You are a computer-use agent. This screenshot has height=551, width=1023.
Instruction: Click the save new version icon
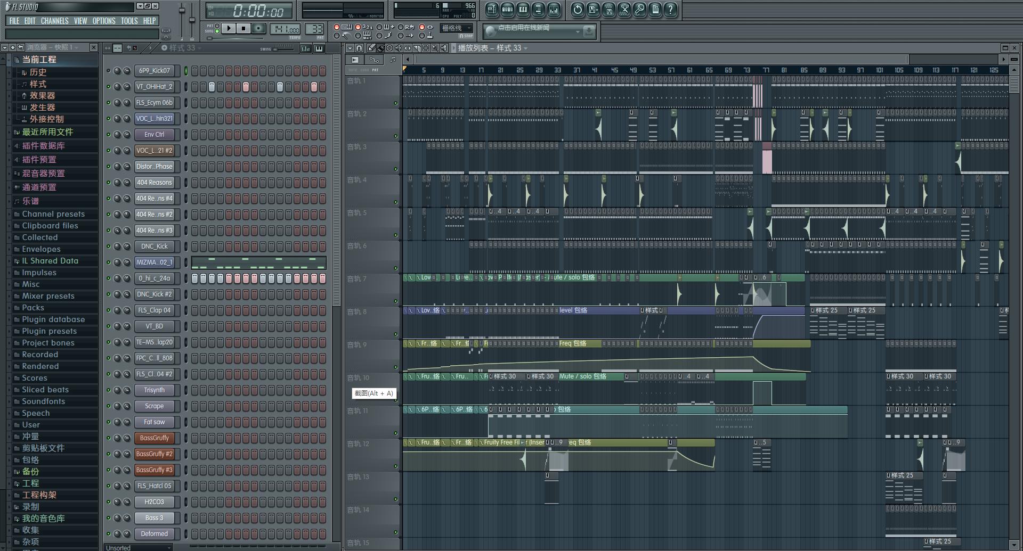click(593, 9)
